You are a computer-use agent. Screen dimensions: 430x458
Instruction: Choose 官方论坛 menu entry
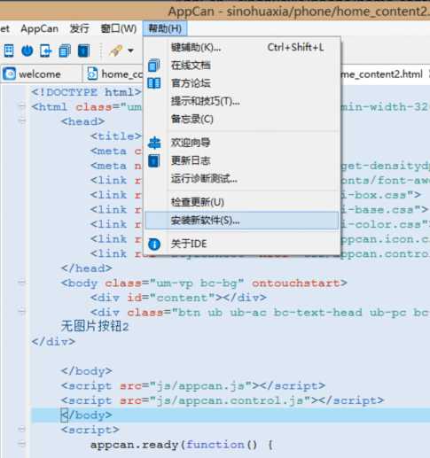click(x=241, y=83)
